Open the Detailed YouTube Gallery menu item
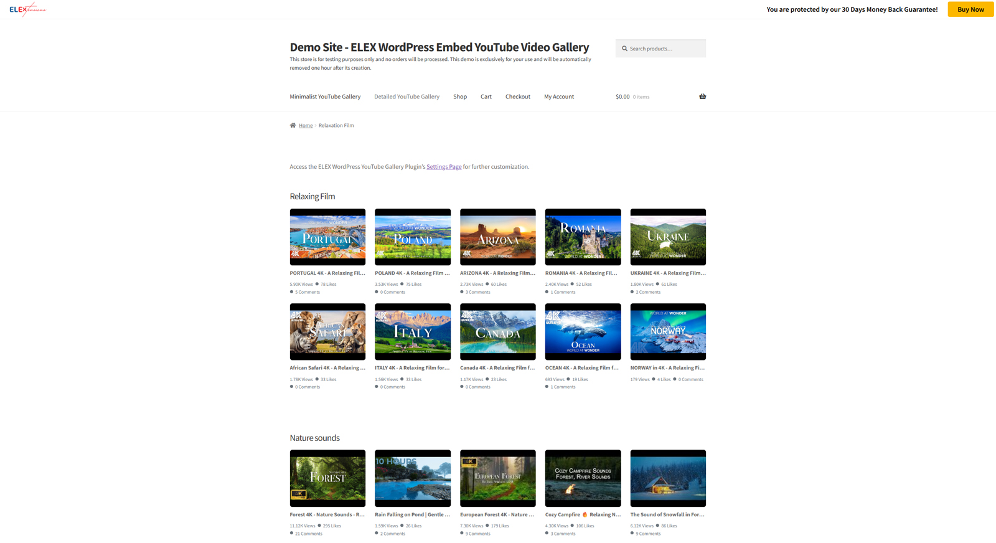This screenshot has width=996, height=543. coord(406,97)
